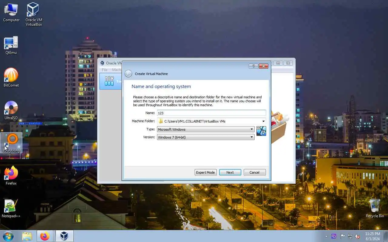This screenshot has height=242, width=388.
Task: Click the Name field containing 123
Action: point(211,113)
